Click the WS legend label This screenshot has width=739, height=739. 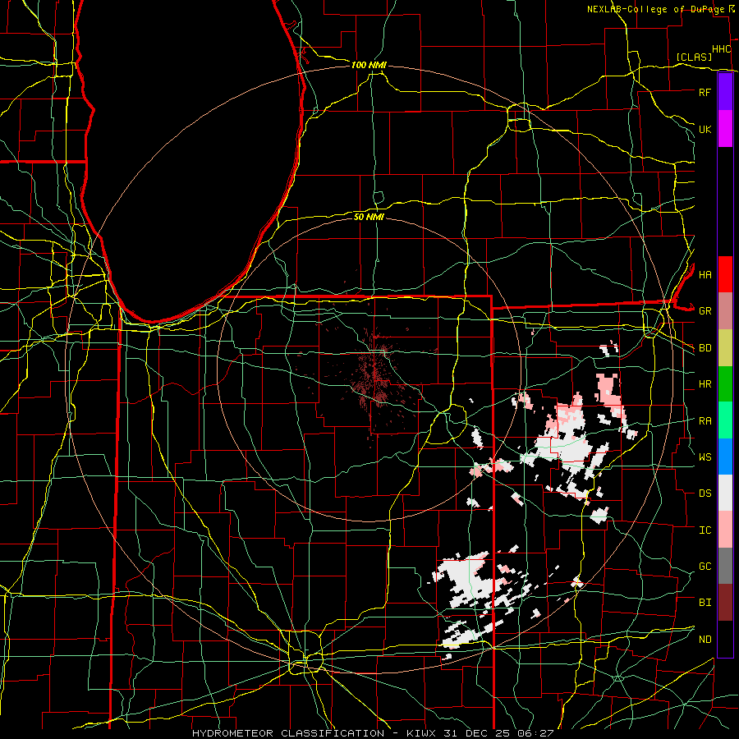coord(705,457)
